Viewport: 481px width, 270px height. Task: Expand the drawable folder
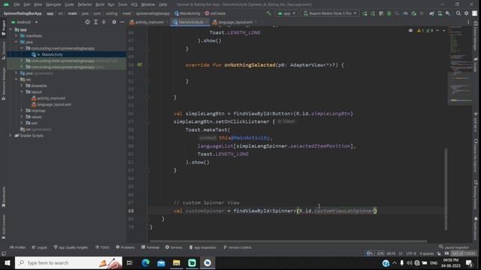click(x=22, y=85)
